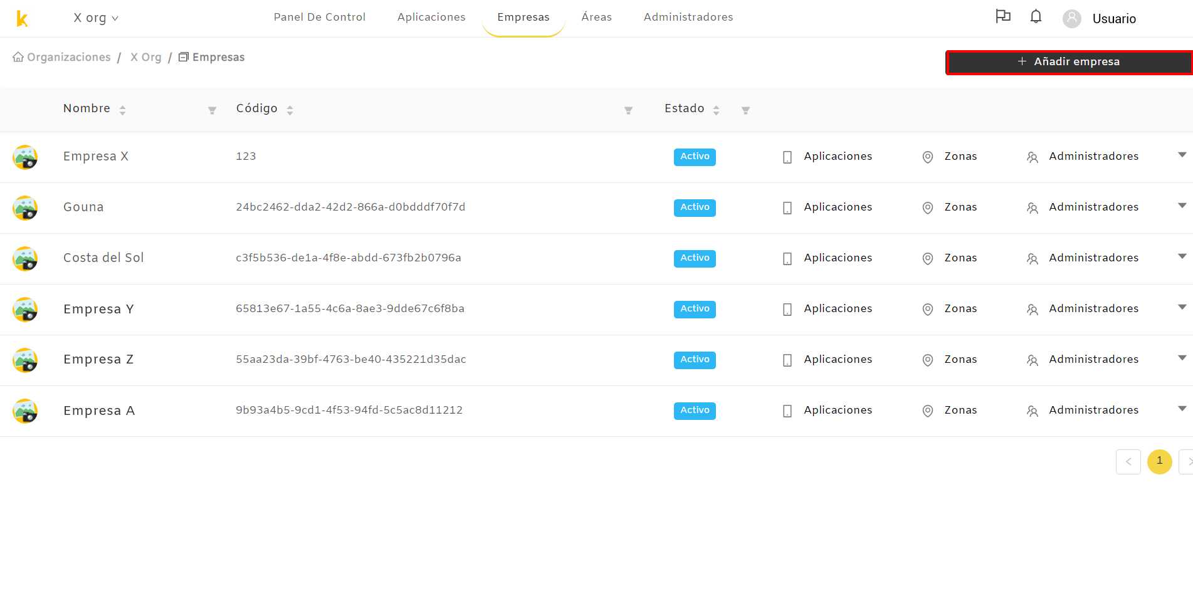Image resolution: width=1193 pixels, height=591 pixels.
Task: Open Administradores for Costa del Sol
Action: pyautogui.click(x=1093, y=258)
